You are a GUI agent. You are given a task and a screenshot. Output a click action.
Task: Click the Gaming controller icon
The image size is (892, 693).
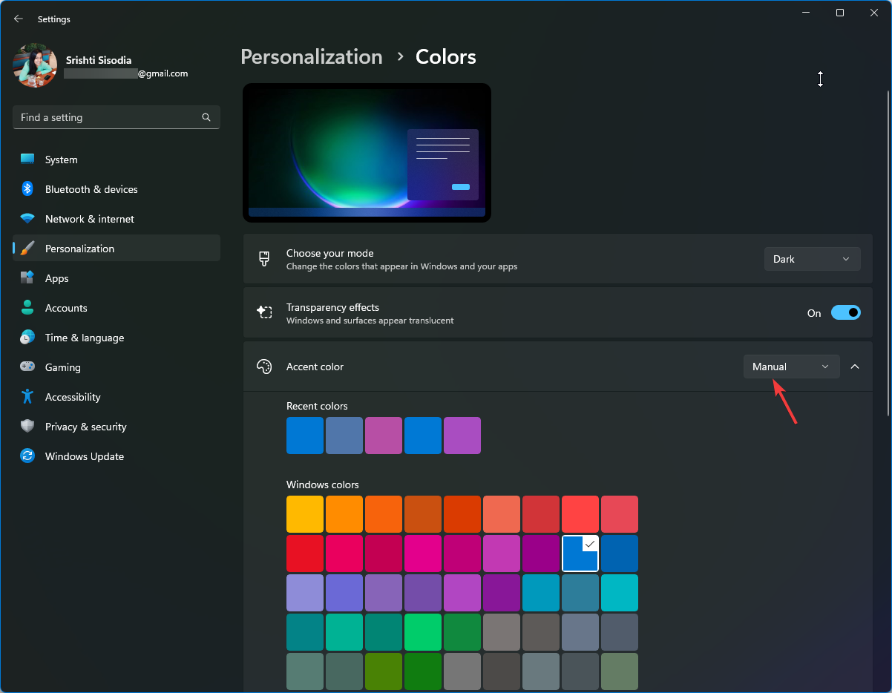click(27, 367)
